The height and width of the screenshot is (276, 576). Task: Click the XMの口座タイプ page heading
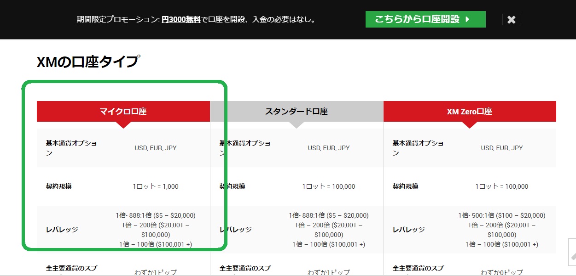(88, 62)
